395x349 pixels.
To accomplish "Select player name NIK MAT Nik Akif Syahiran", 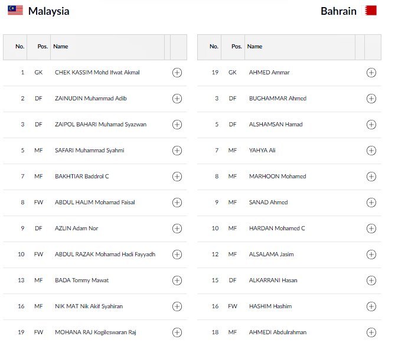I will click(89, 306).
